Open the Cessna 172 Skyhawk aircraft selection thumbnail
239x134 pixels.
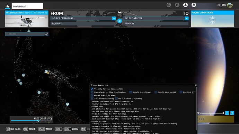pos(27,21)
